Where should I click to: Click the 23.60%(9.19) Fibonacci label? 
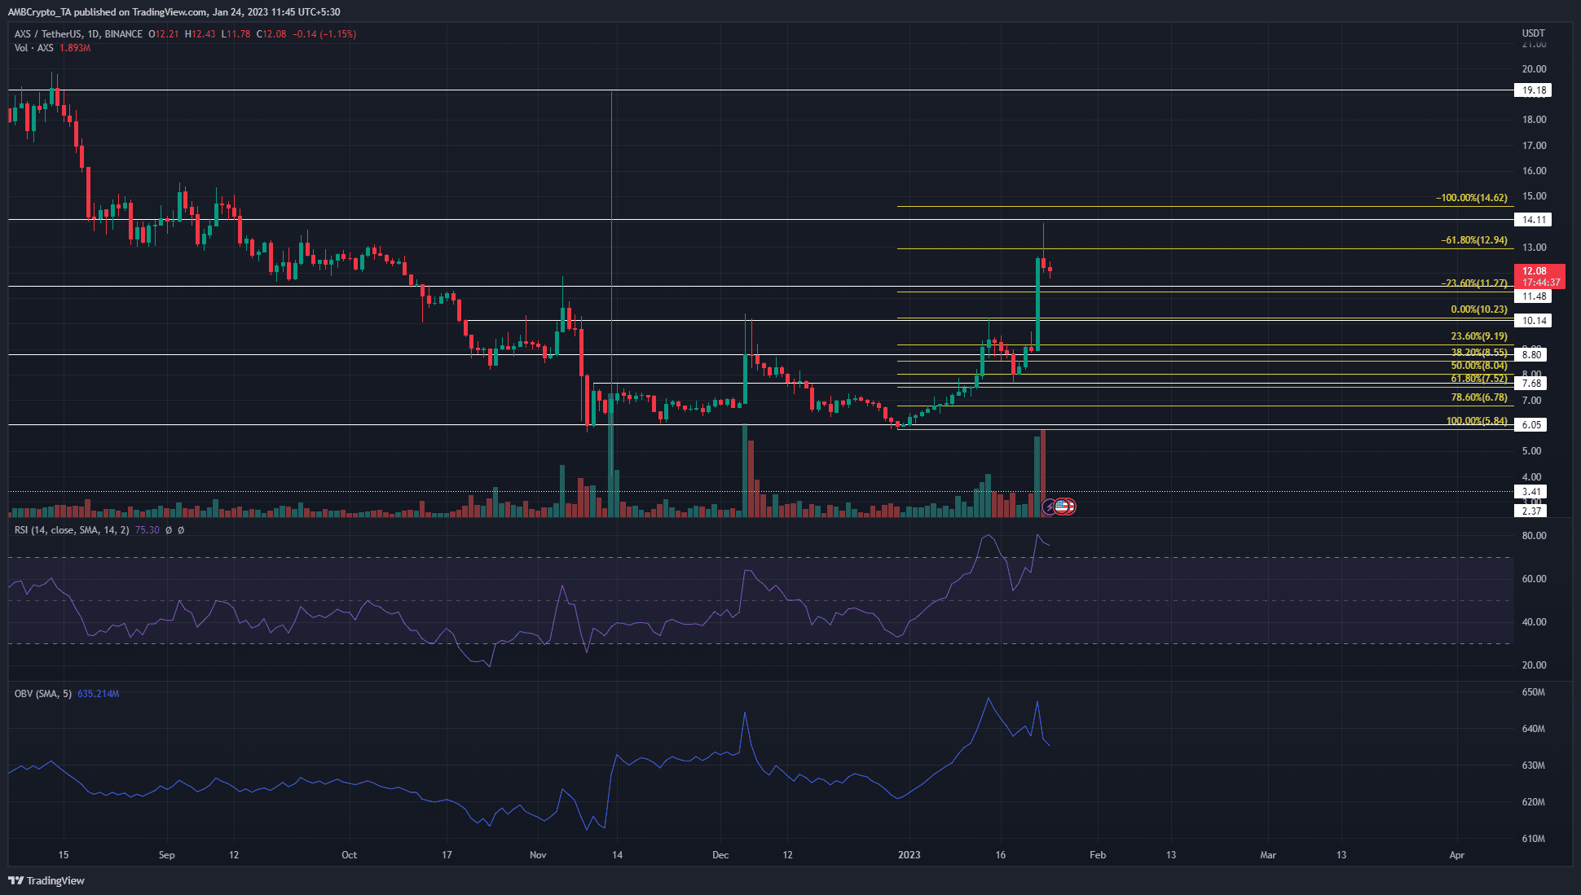(1479, 336)
